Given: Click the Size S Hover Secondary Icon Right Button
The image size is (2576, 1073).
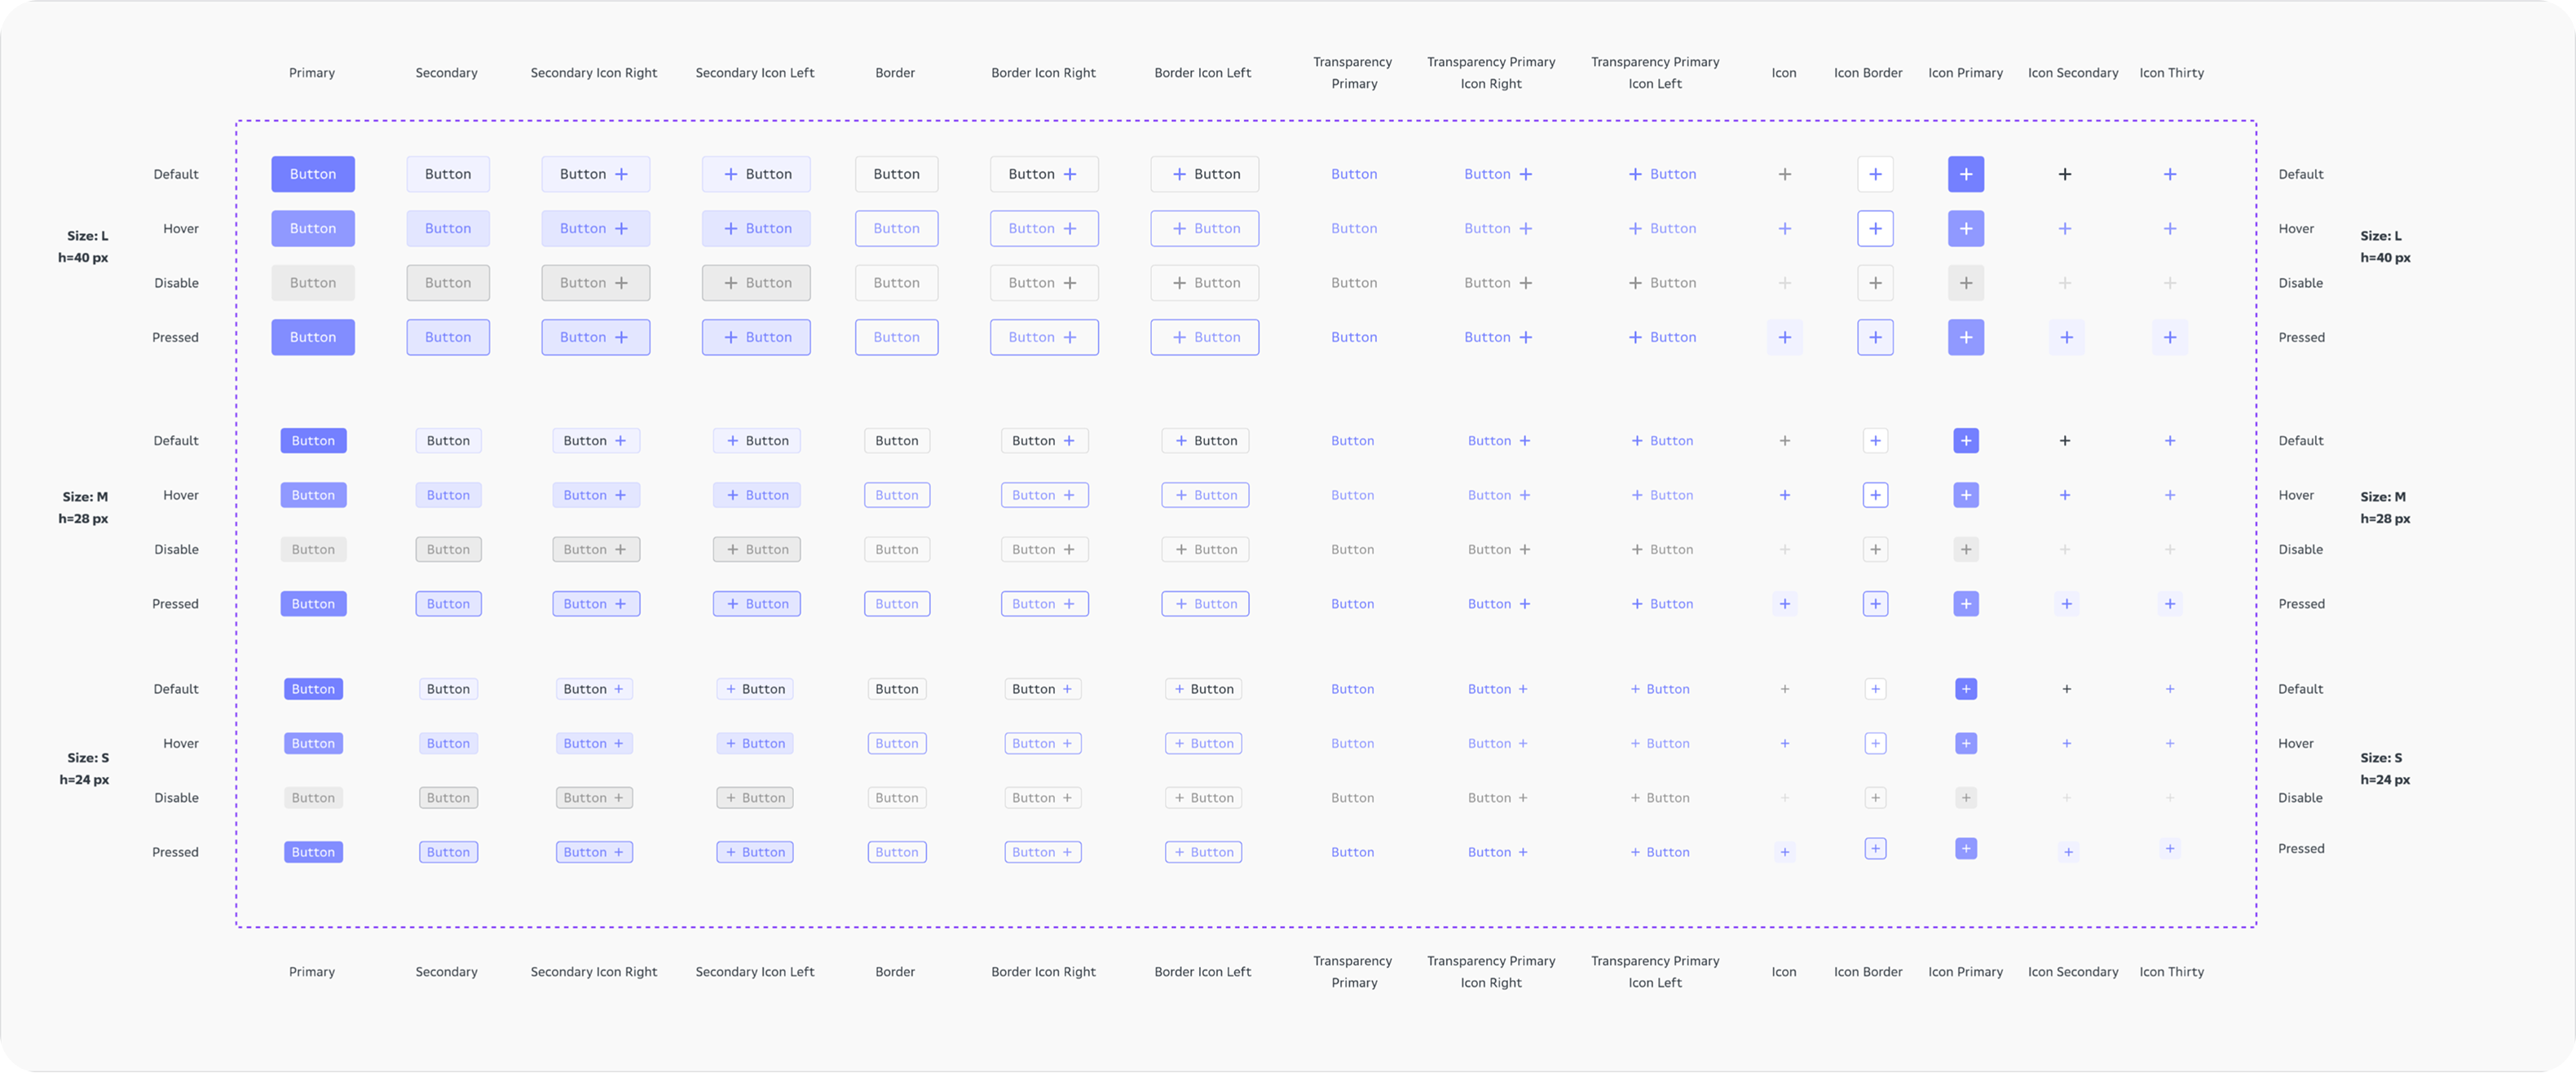Looking at the screenshot, I should coord(594,743).
